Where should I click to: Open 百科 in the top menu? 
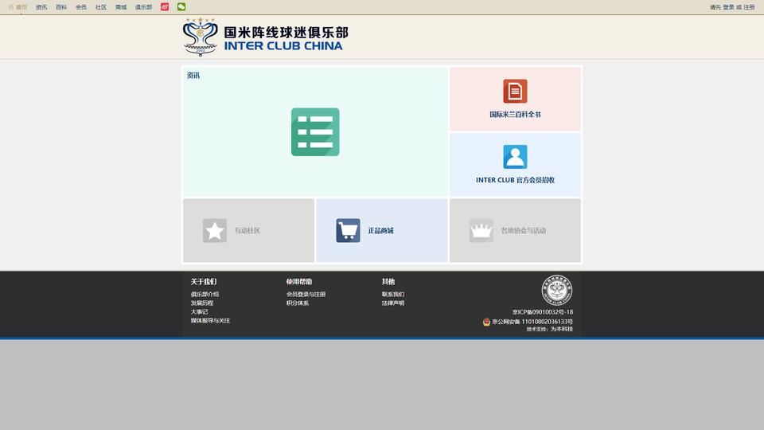click(x=61, y=7)
